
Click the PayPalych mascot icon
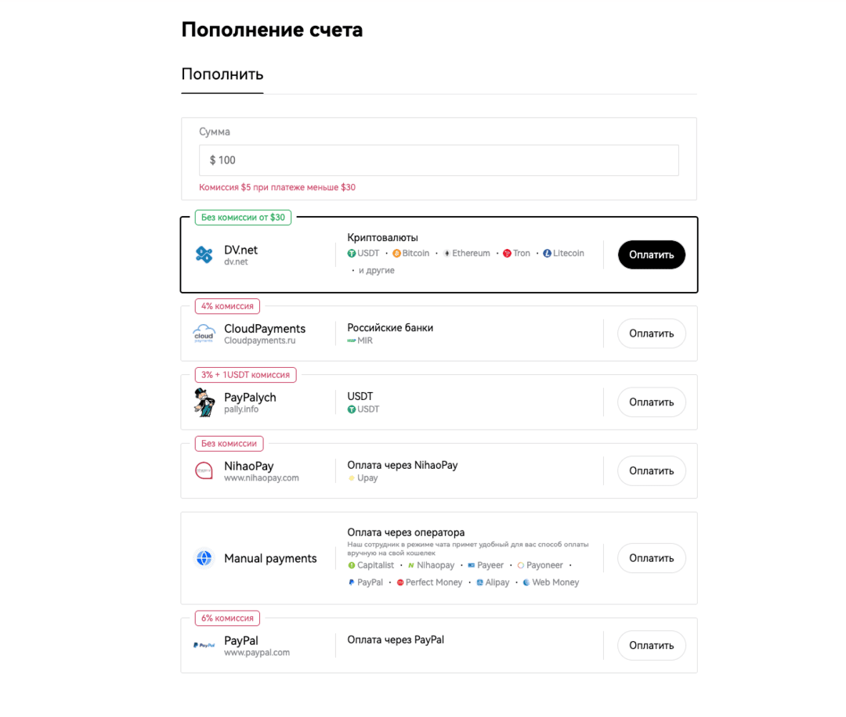click(204, 402)
